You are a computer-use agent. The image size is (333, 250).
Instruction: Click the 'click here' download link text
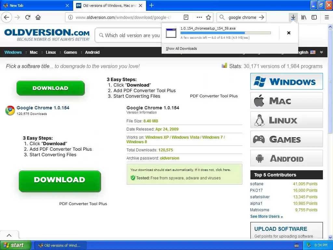coord(223,170)
